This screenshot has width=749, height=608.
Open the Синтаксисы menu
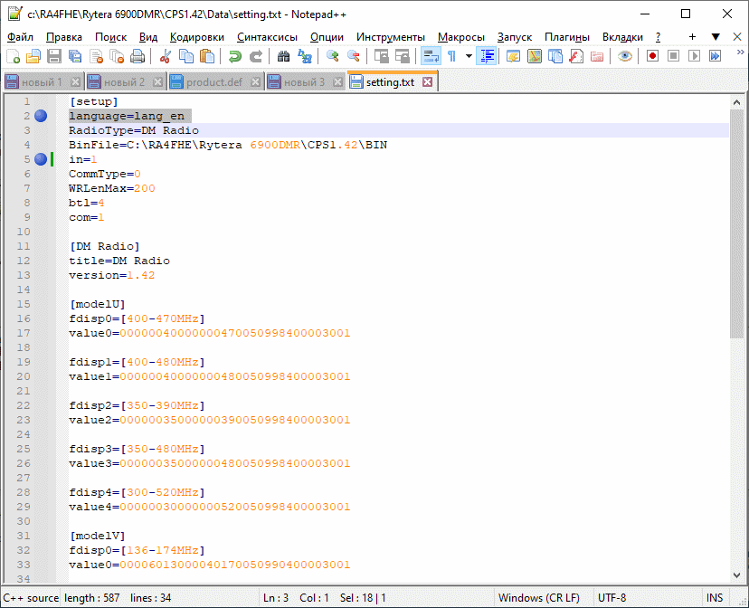coord(267,37)
